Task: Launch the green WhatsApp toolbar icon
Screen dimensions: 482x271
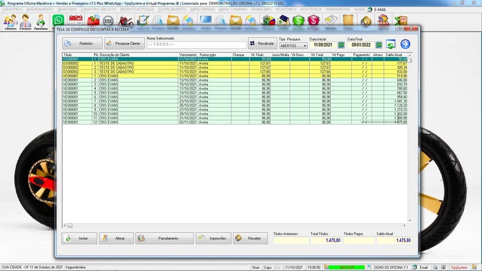Action: 58,20
